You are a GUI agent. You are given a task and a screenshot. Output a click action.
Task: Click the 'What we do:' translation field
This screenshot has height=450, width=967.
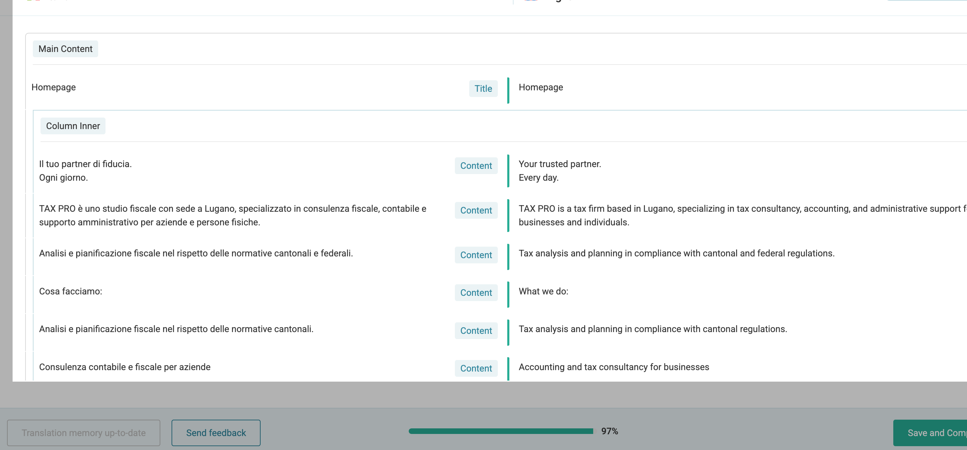[x=543, y=291]
